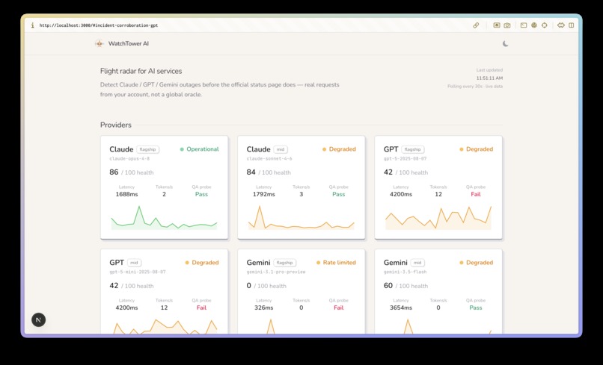This screenshot has height=365, width=603.
Task: Click the 4200ms latency on GPT mid card
Action: (126, 308)
